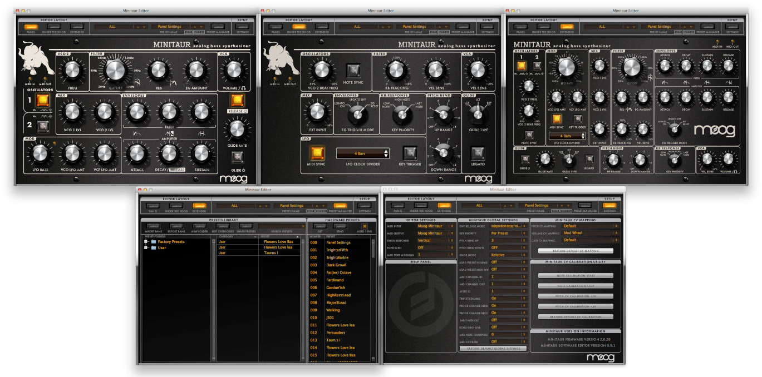Toggle the Auto Send checkbox
The height and width of the screenshot is (377, 762).
pos(365,226)
